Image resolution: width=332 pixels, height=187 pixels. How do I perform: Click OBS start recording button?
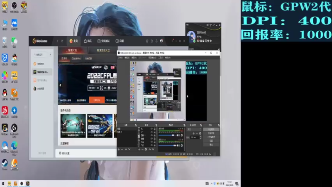[211, 133]
